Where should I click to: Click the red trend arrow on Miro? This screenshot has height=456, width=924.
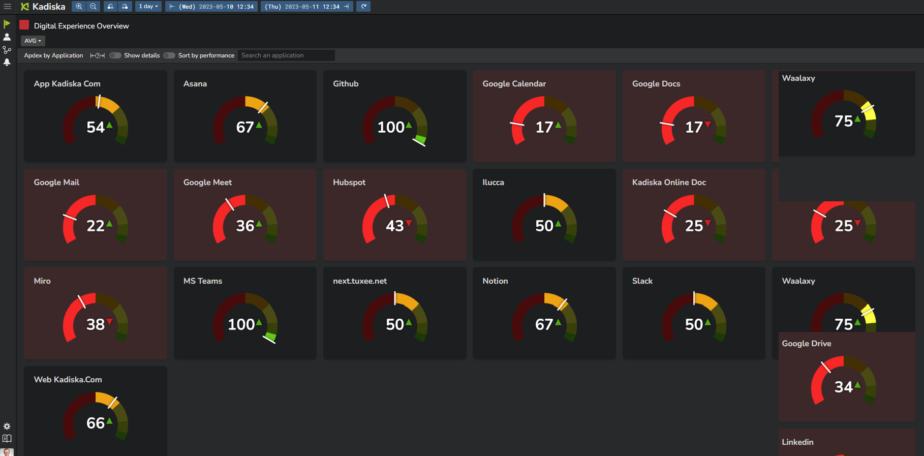[x=109, y=322]
